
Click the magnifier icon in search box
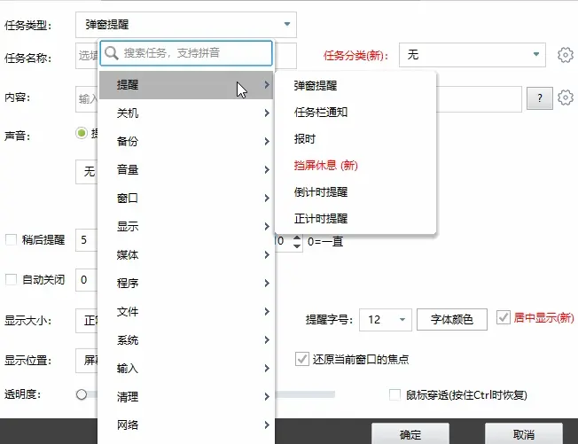pyautogui.click(x=112, y=53)
